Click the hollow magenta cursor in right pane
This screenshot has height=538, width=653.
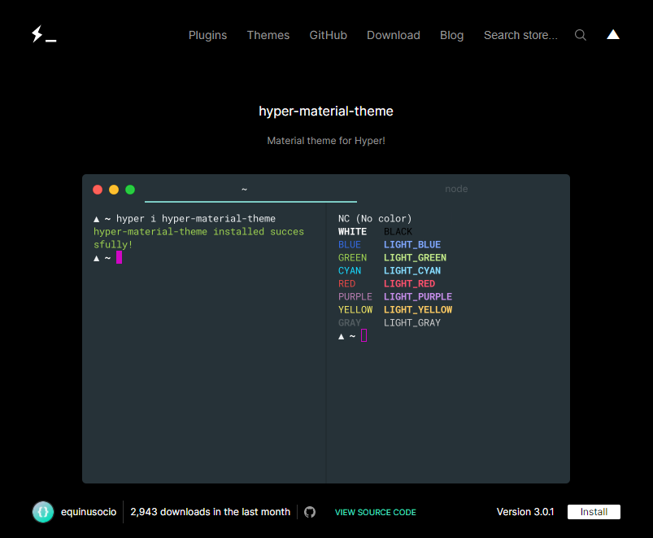tap(364, 335)
